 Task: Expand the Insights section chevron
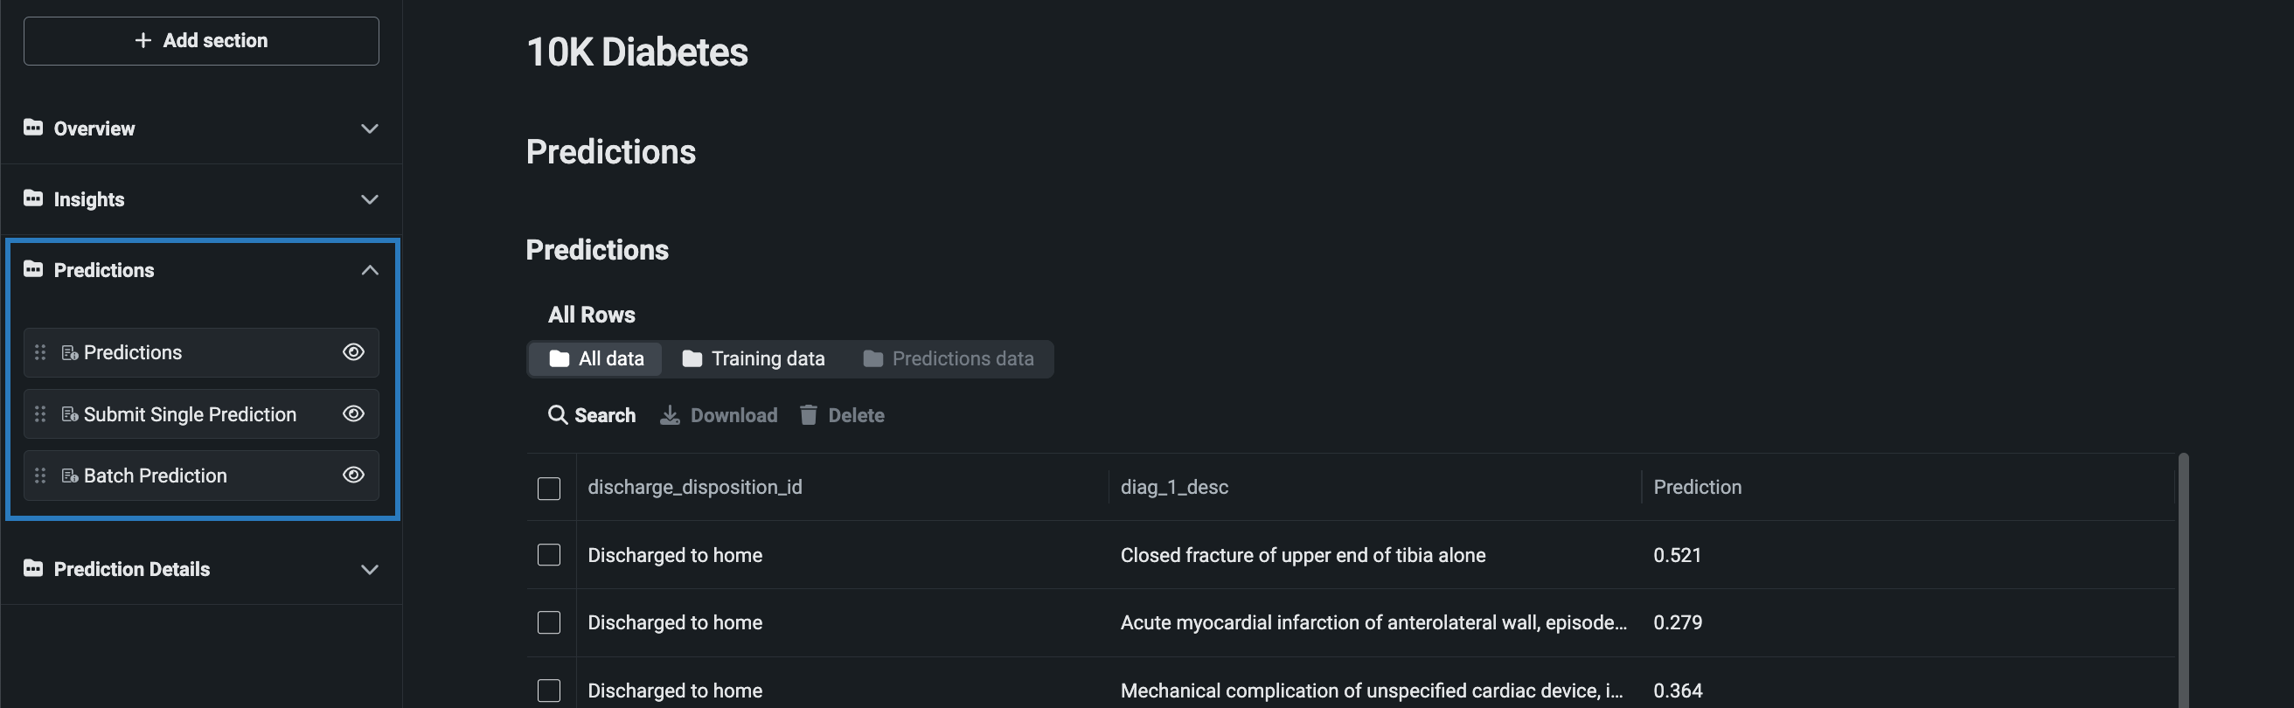(x=370, y=199)
